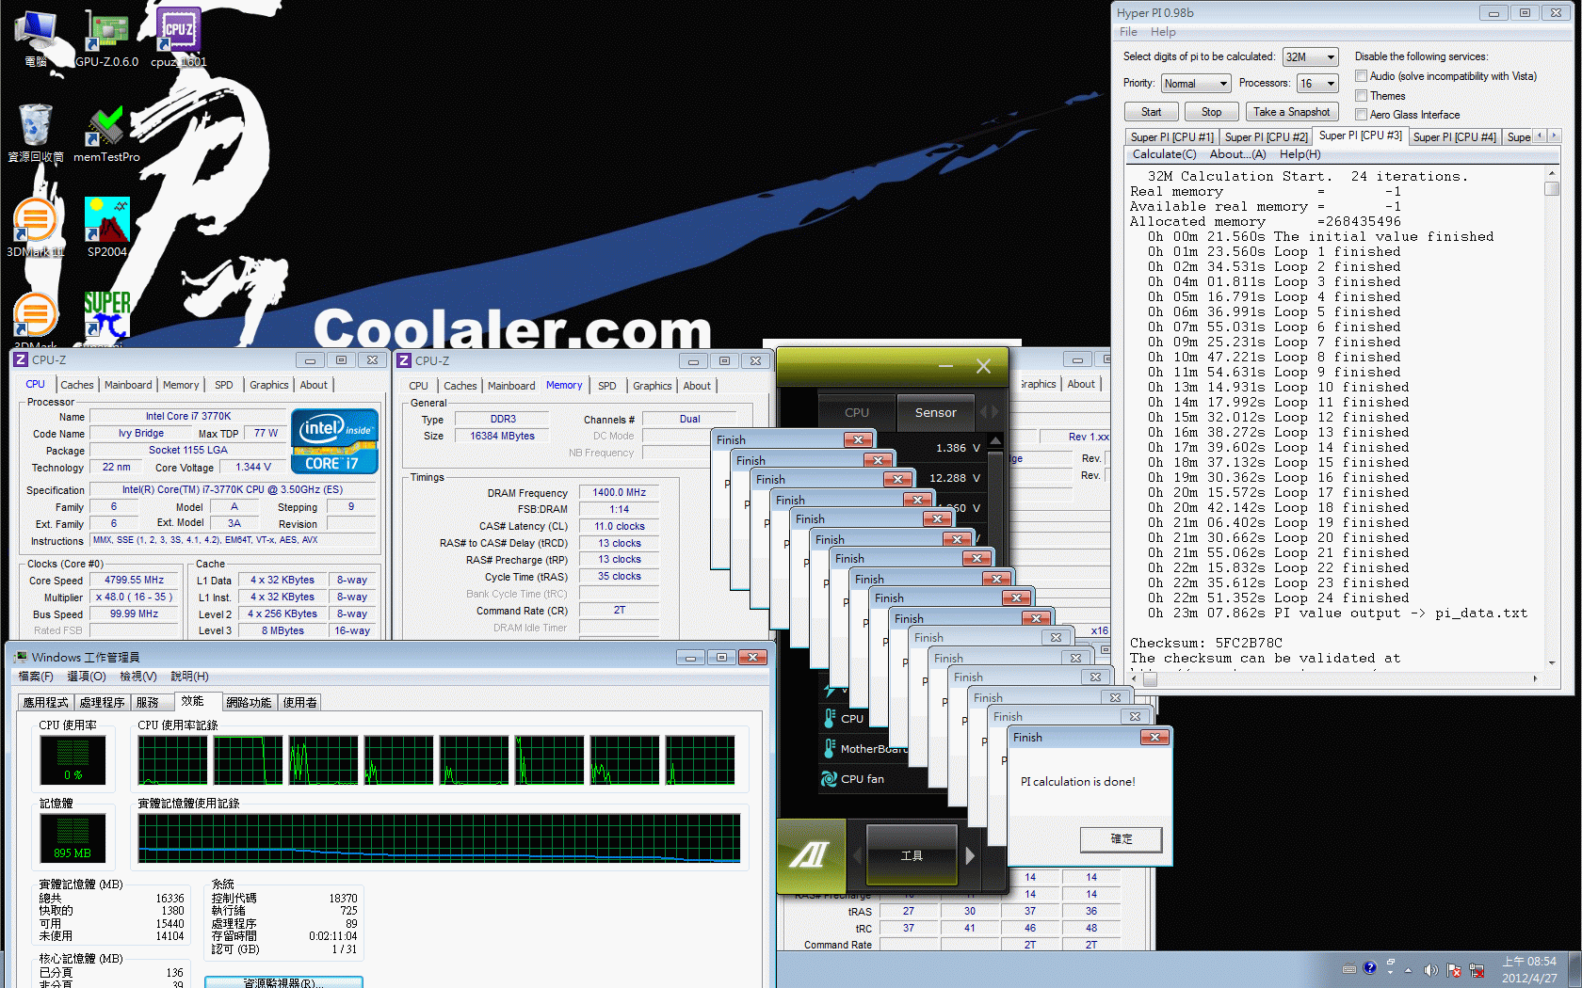Screen dimensions: 1582x988
Task: Click the Hyper PI output vertical scrollbar
Action: point(1552,420)
